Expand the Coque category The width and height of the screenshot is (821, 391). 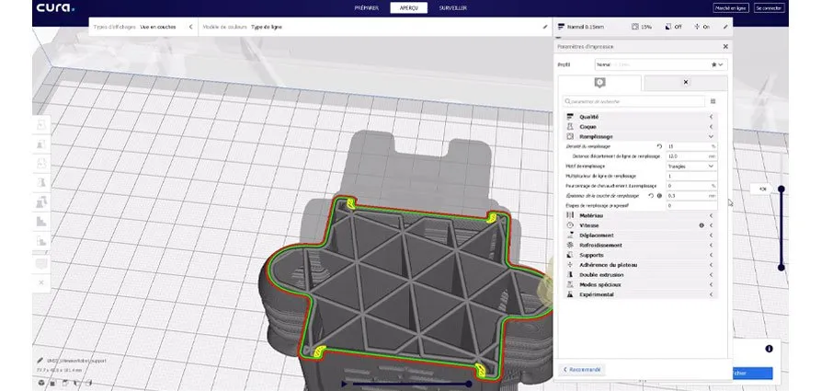(640, 127)
